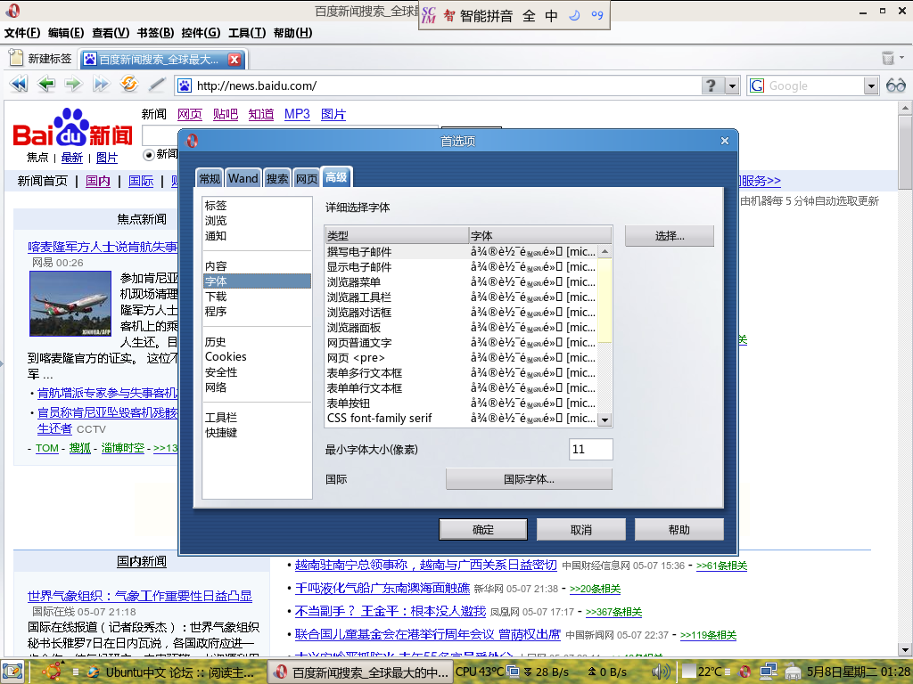The image size is (913, 684).
Task: Click the glasses icon at the toolbar's right end
Action: click(x=895, y=85)
